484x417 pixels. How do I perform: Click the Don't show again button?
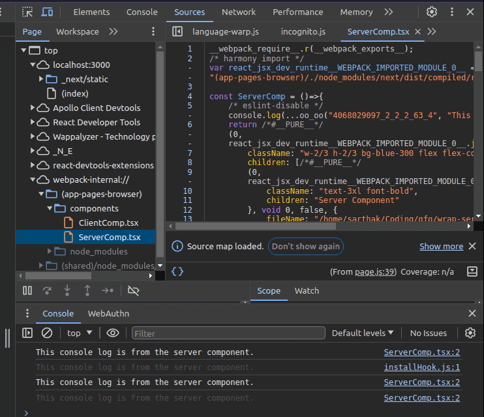click(305, 246)
